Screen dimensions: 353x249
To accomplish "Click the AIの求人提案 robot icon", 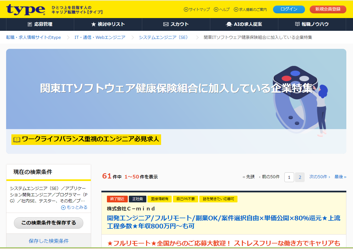I will point(229,24).
